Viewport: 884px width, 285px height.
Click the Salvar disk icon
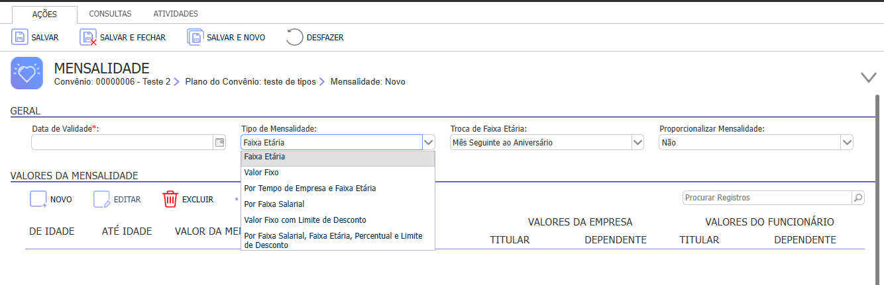(x=20, y=37)
